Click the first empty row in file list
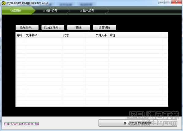The height and width of the screenshot is (131, 183). pyautogui.click(x=92, y=40)
